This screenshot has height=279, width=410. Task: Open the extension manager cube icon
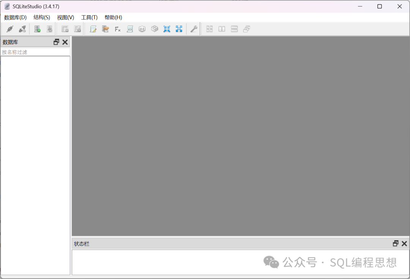pyautogui.click(x=155, y=29)
